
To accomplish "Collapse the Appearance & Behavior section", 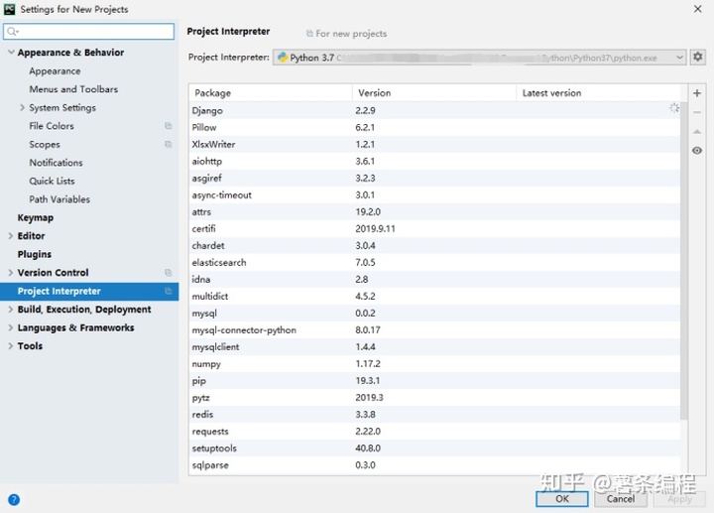I will pos(11,52).
